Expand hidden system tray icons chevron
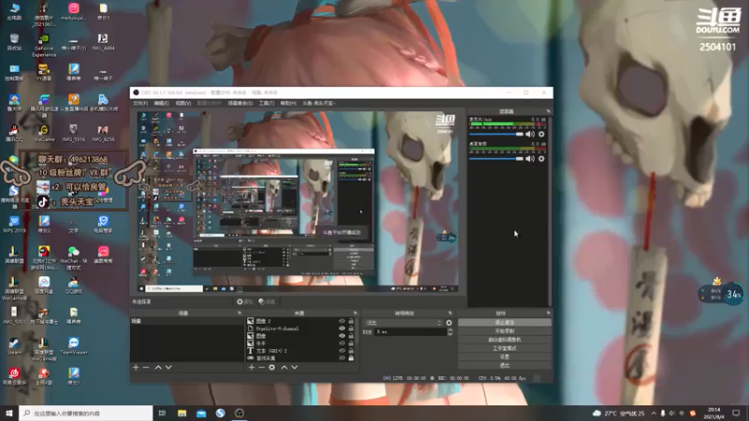The height and width of the screenshot is (421, 749). click(x=654, y=414)
